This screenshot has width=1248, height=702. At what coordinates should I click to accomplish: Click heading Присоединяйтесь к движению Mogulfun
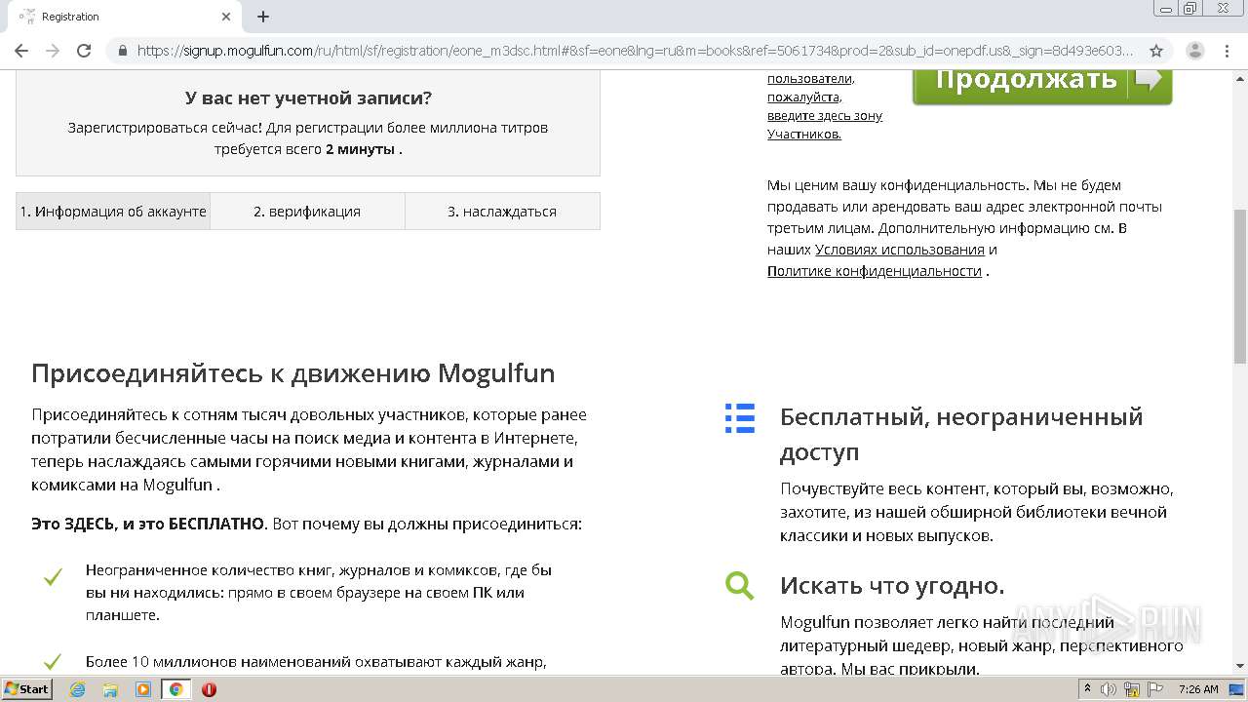coord(292,373)
